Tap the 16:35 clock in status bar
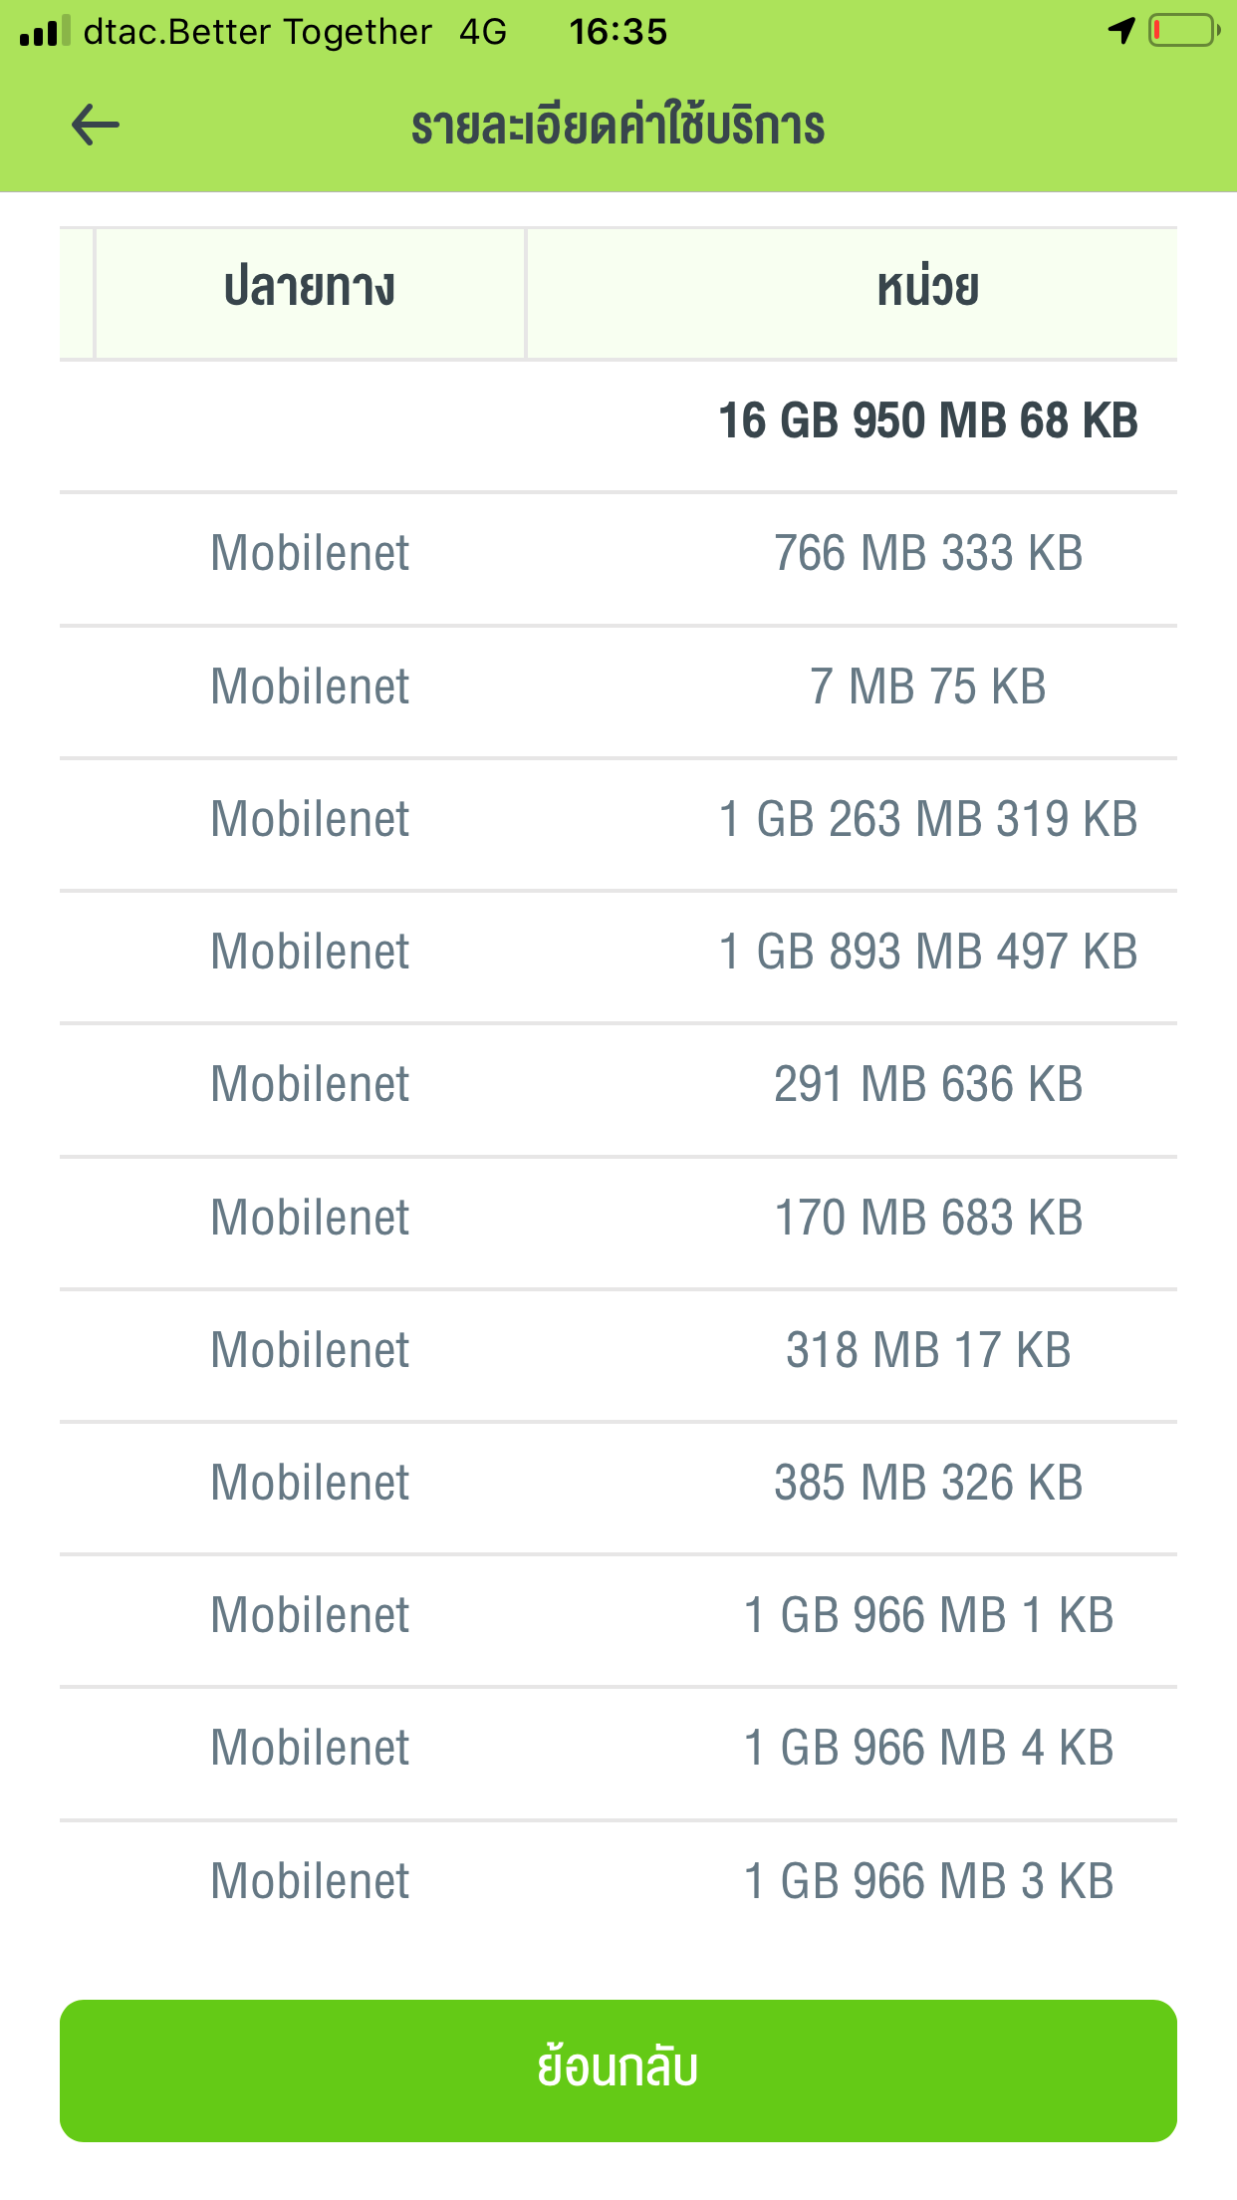1237x2200 pixels. click(618, 32)
